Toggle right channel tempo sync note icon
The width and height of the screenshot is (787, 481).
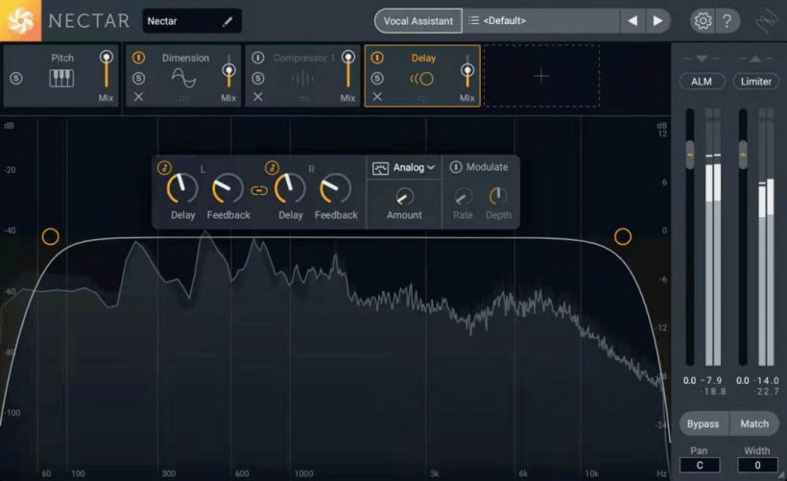tap(272, 168)
